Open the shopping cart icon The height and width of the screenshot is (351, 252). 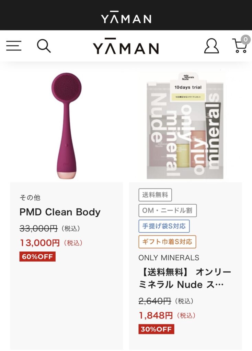point(240,46)
